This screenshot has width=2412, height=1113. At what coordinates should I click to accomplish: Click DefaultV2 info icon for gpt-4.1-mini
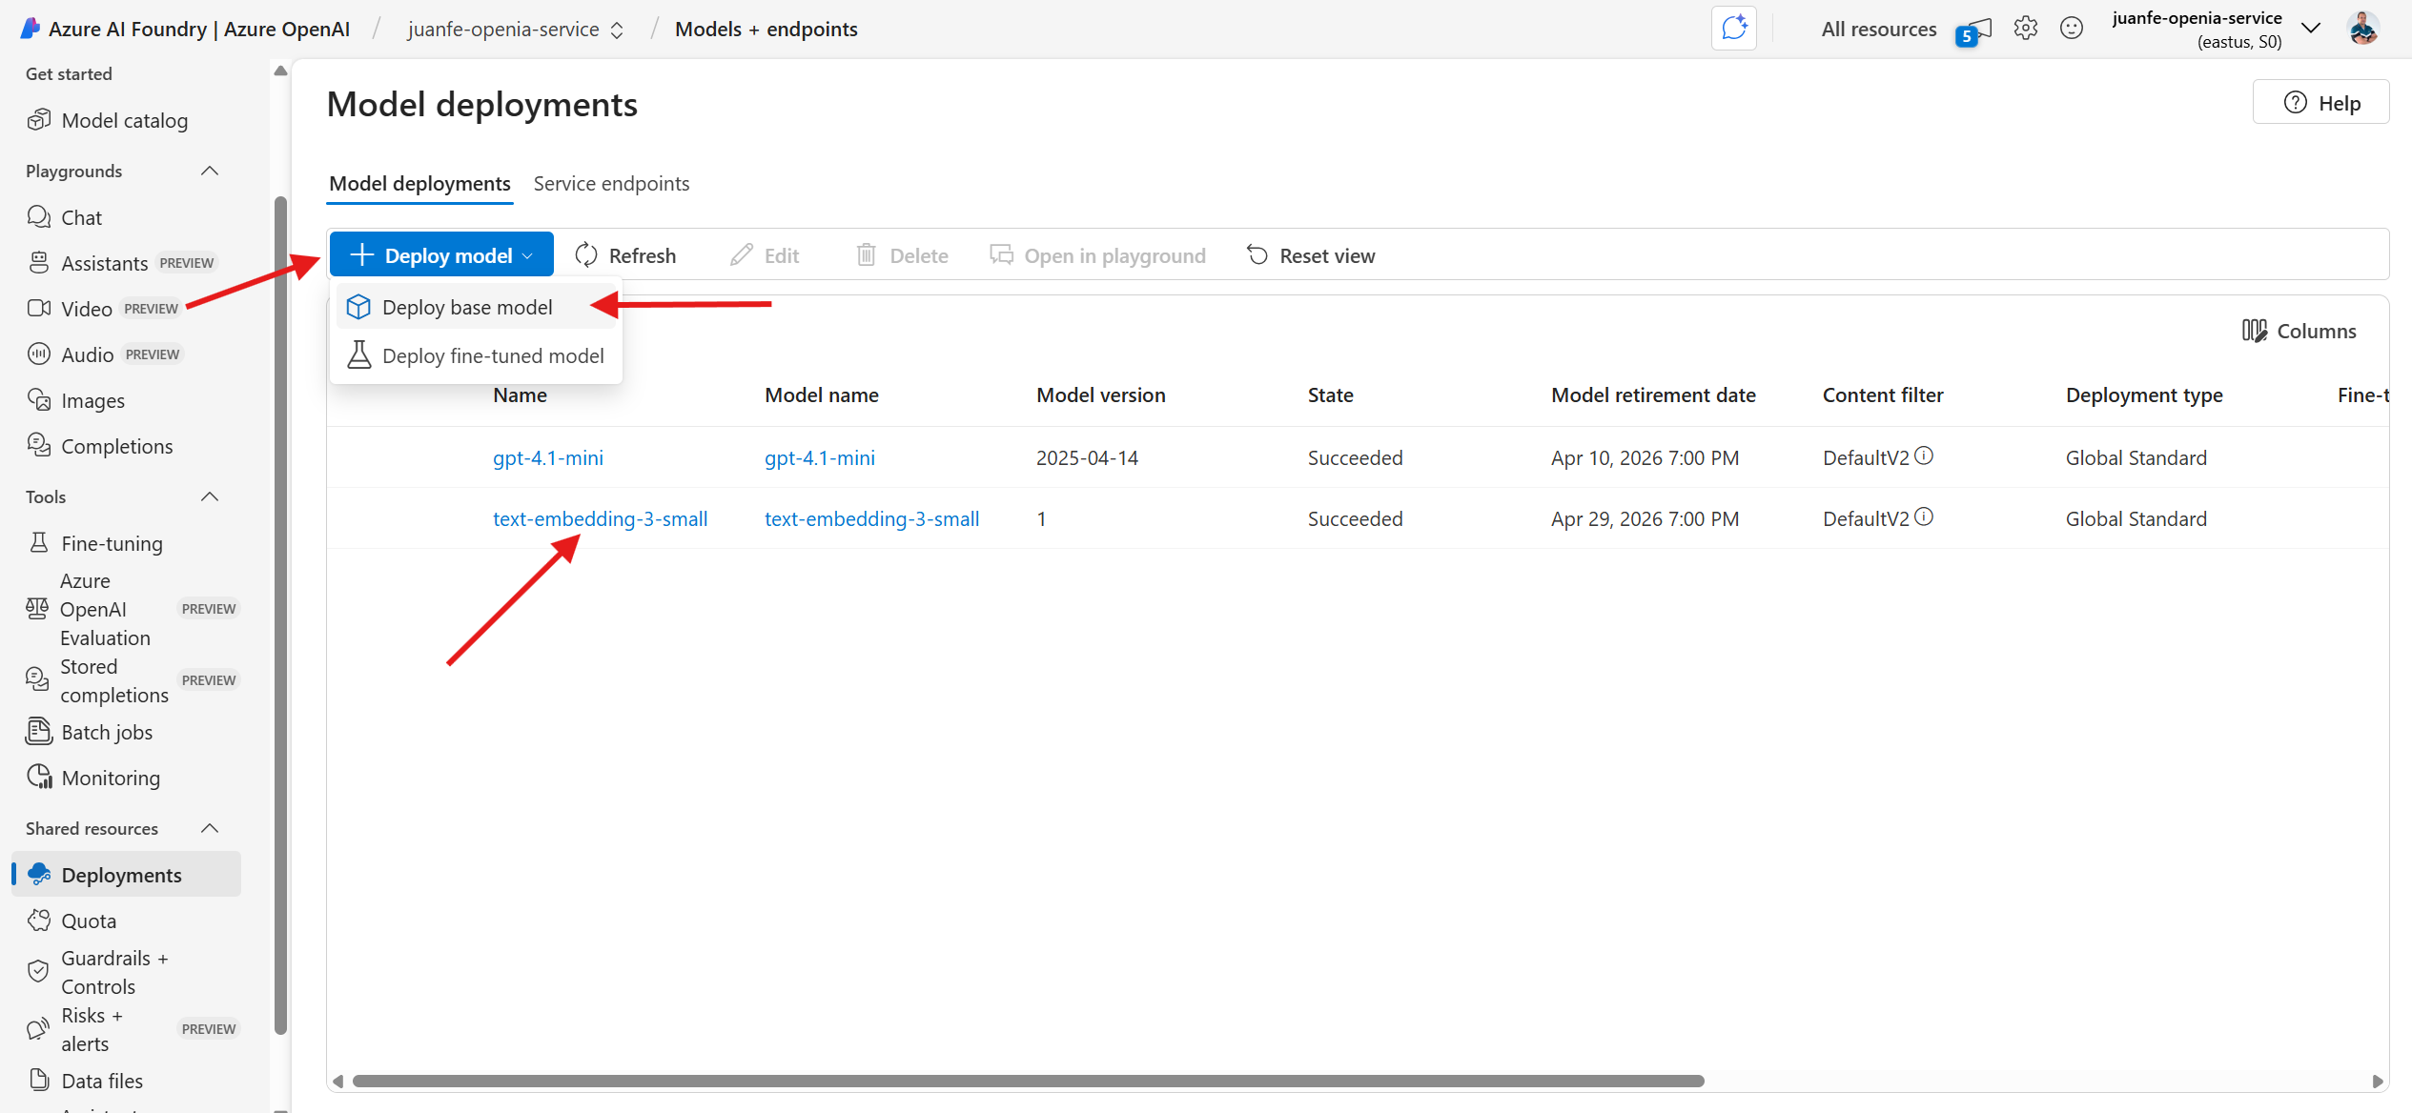pos(1924,456)
